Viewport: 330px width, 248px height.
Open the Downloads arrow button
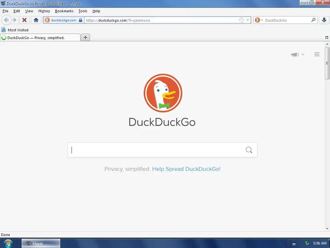click(x=324, y=20)
